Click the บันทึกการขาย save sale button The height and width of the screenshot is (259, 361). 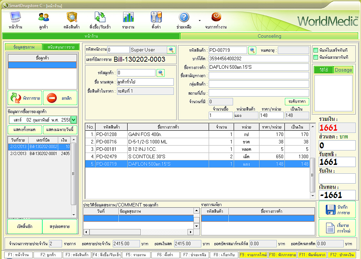coord(337,210)
